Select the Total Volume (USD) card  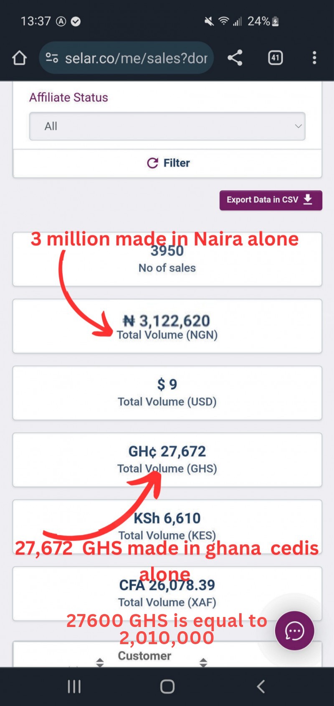(167, 393)
